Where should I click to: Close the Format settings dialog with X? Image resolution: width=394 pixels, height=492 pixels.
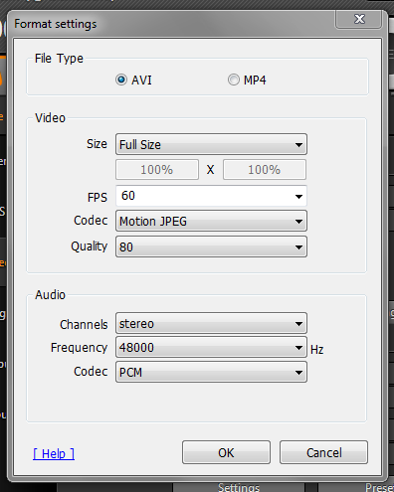[x=359, y=19]
